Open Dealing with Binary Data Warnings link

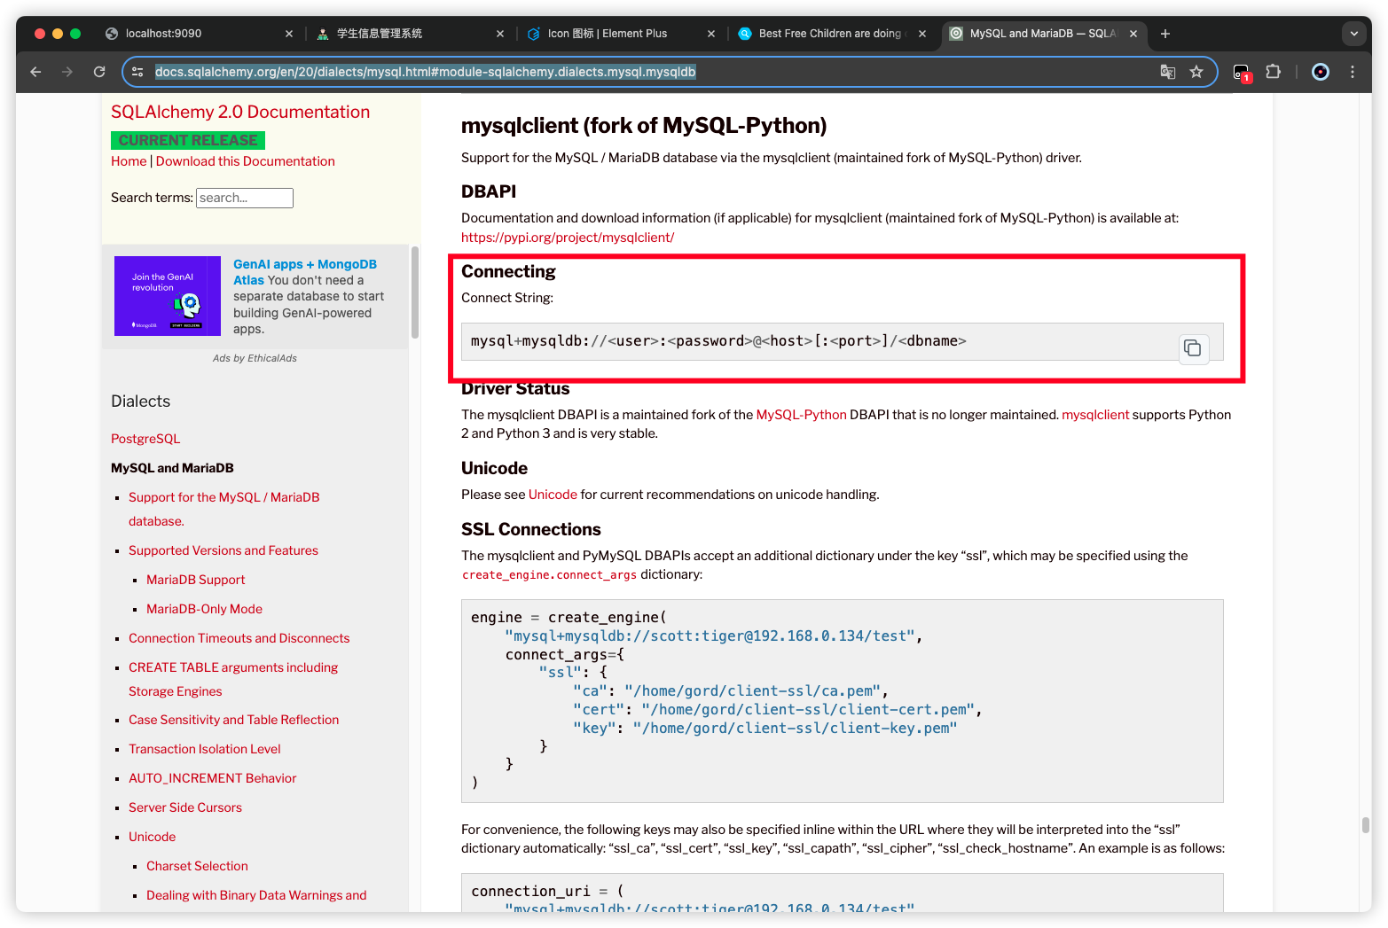click(x=256, y=895)
